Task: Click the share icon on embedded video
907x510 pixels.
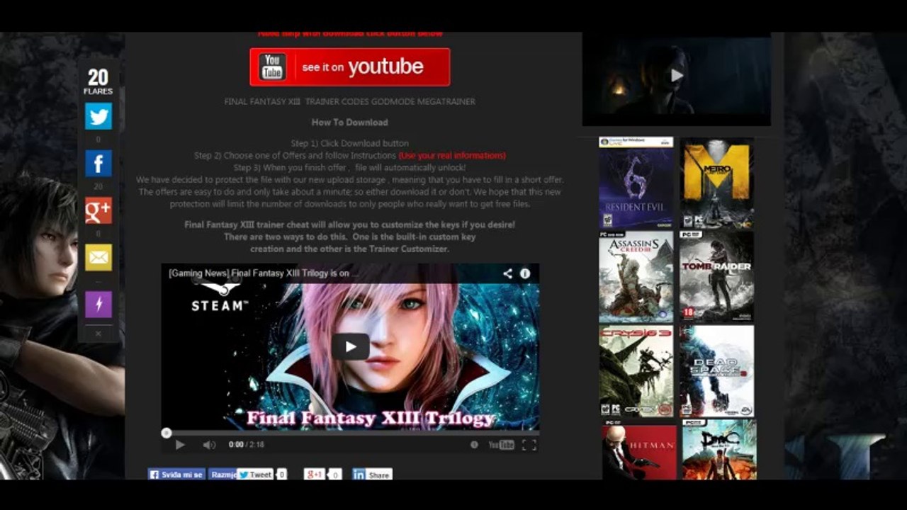Action: point(507,273)
